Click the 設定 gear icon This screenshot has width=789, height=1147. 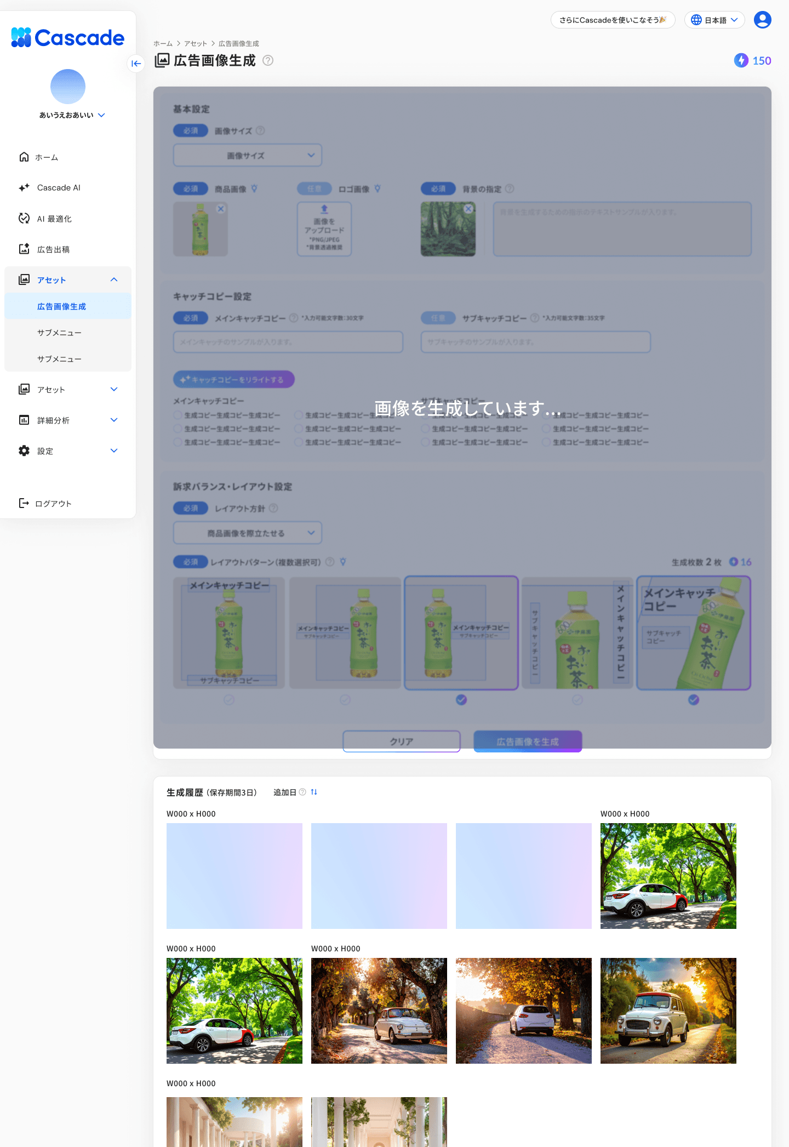click(24, 450)
